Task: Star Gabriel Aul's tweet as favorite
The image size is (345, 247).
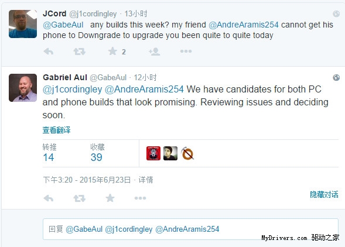Action: pyautogui.click(x=110, y=198)
